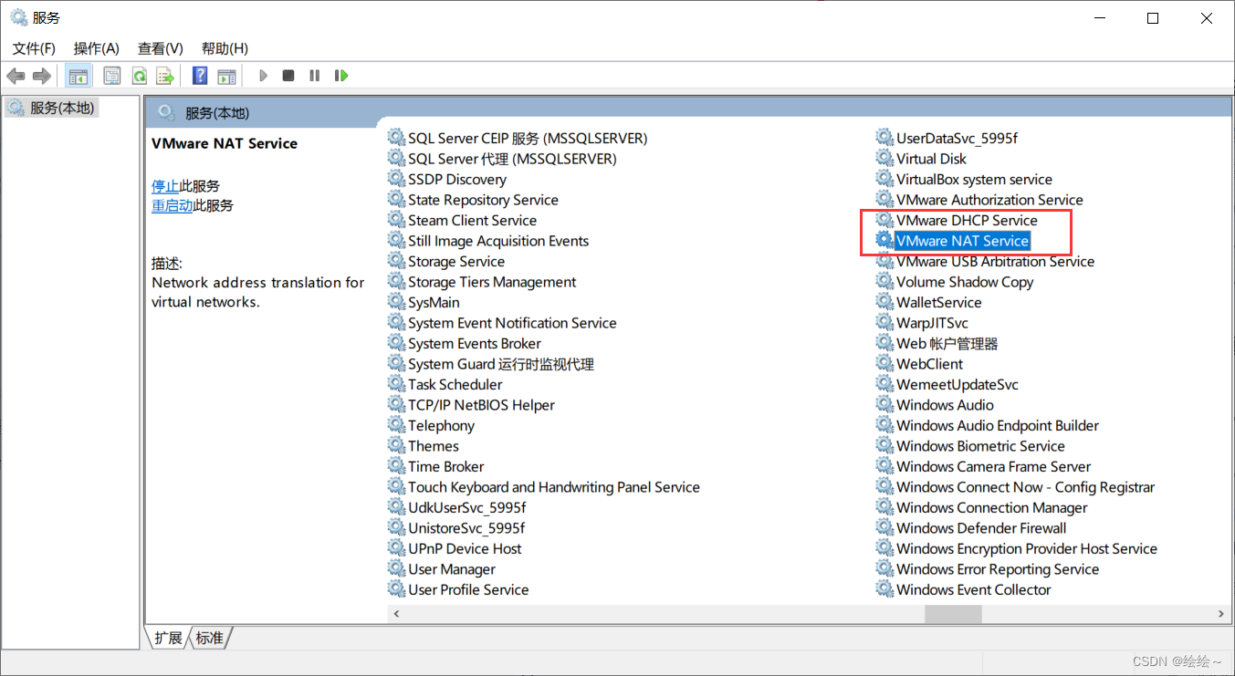The width and height of the screenshot is (1235, 676).
Task: Click the horizontal scrollbar right arrow
Action: tap(1222, 614)
